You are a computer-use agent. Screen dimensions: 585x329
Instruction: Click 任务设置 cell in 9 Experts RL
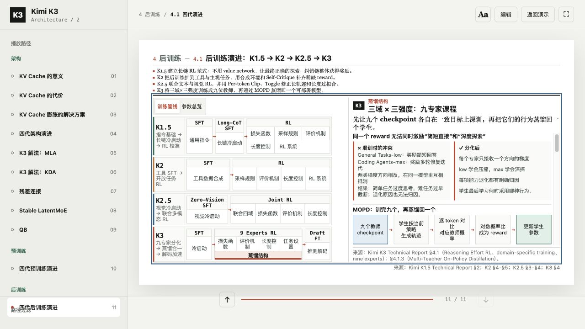tap(291, 244)
